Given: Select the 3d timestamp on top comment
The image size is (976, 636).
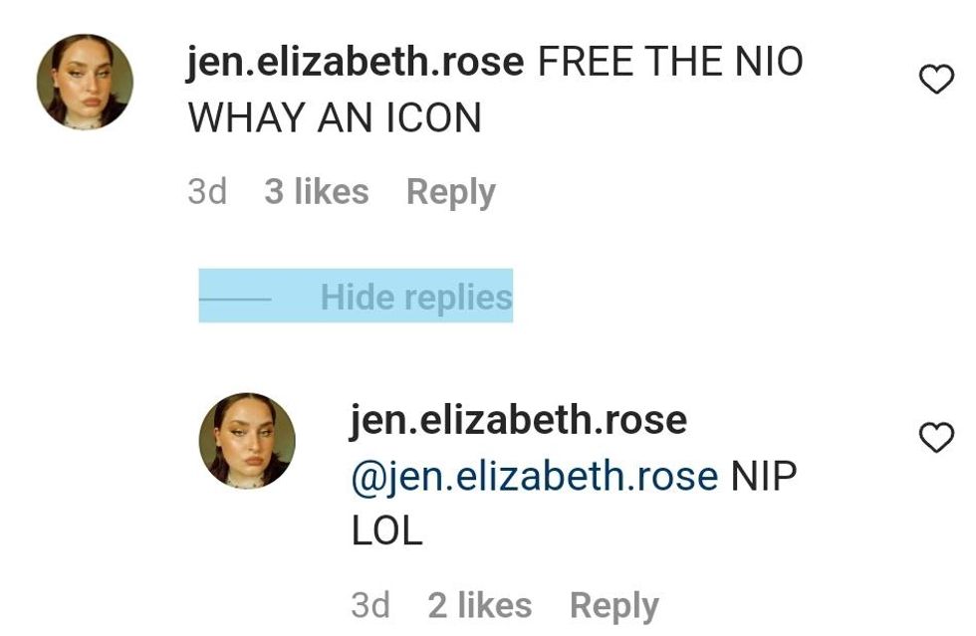Looking at the screenshot, I should [207, 191].
